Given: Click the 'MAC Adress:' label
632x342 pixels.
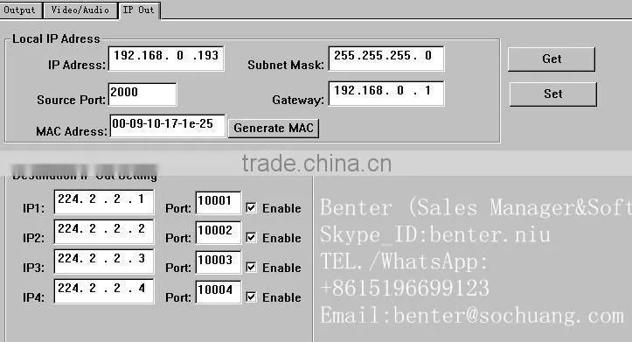Looking at the screenshot, I should [x=72, y=131].
